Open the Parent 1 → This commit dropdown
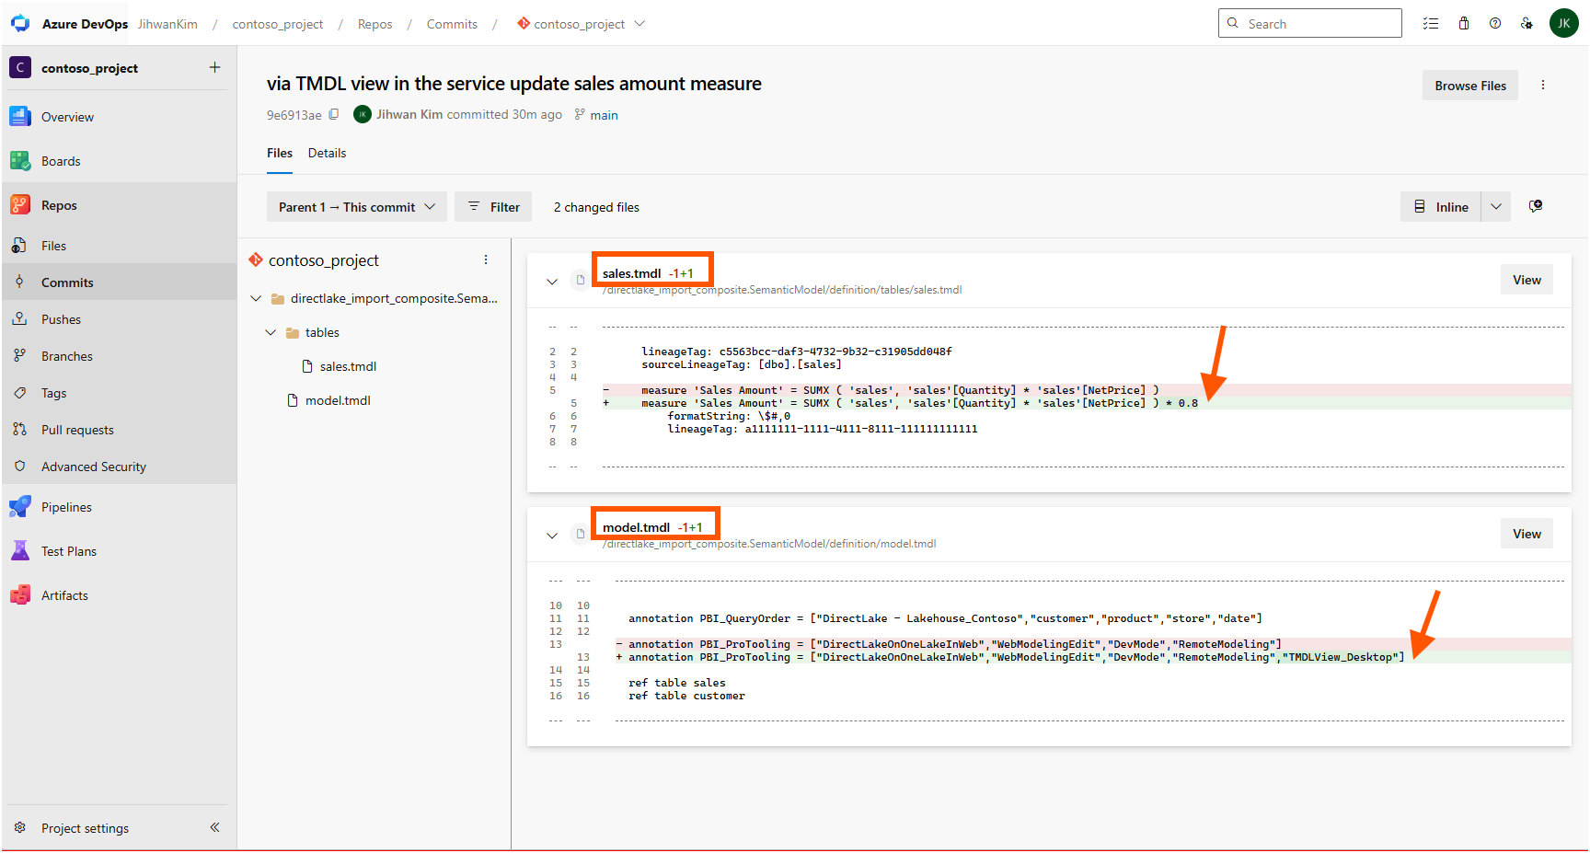This screenshot has width=1590, height=853. pos(357,207)
